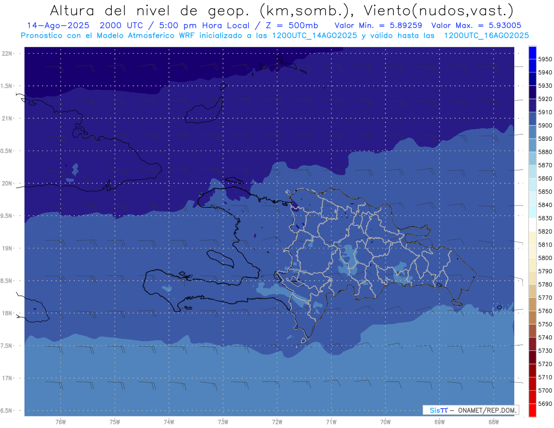Image resolution: width=554 pixels, height=428 pixels.
Task: Click the 18N latitude axis label
Action: (7, 313)
